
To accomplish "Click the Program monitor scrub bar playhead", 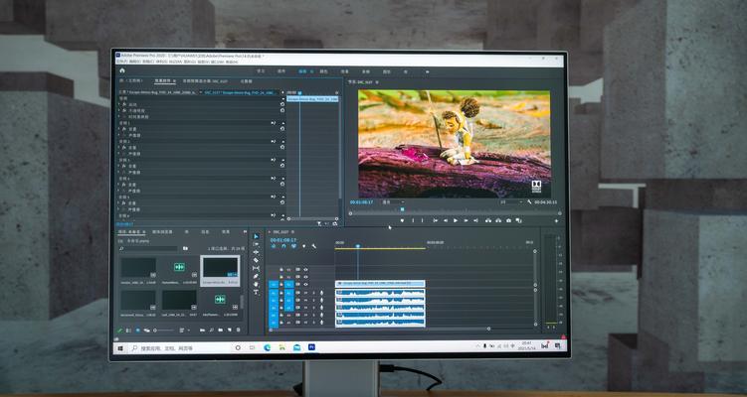I will click(403, 209).
